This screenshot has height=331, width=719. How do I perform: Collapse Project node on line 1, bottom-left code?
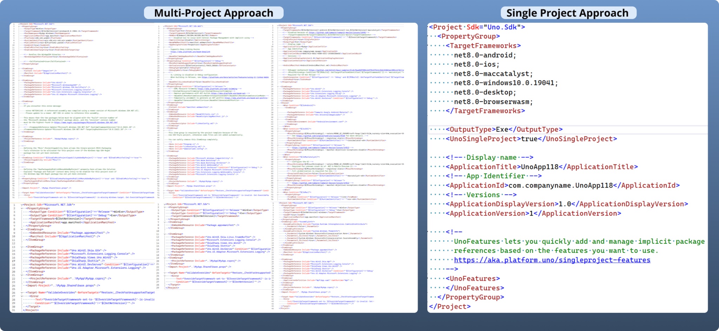coord(22,205)
